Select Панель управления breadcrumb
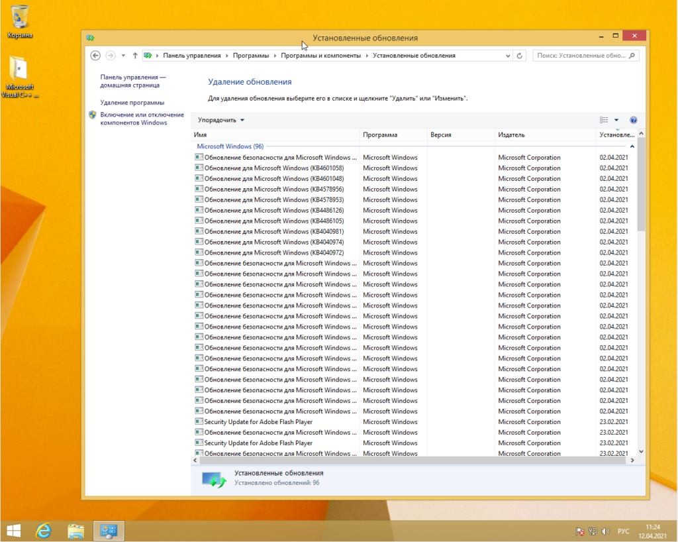 (x=191, y=56)
